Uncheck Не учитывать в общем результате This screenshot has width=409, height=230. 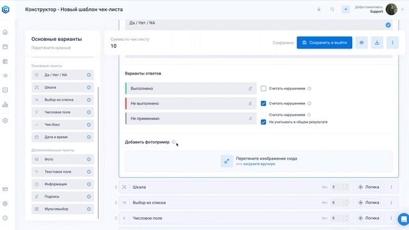tap(263, 122)
